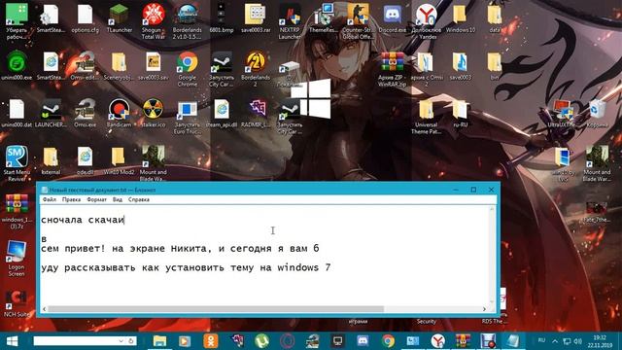
Task: Click the text line 'сначала скачай'
Action: click(83, 220)
